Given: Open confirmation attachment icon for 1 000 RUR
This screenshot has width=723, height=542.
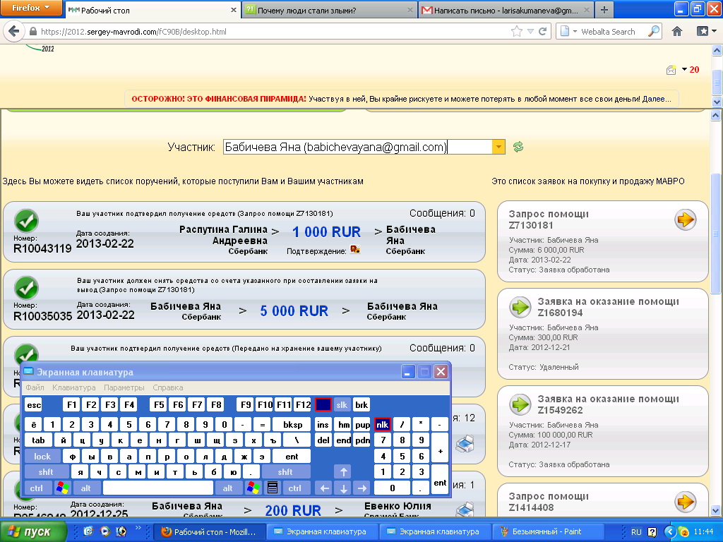Looking at the screenshot, I should [355, 250].
